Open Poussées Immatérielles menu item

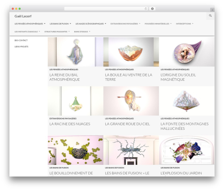coord(157,24)
